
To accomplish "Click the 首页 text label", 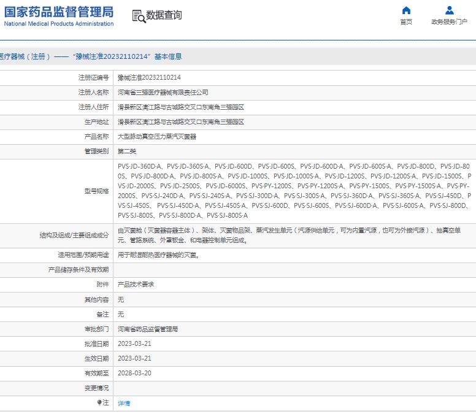I will coord(406,22).
